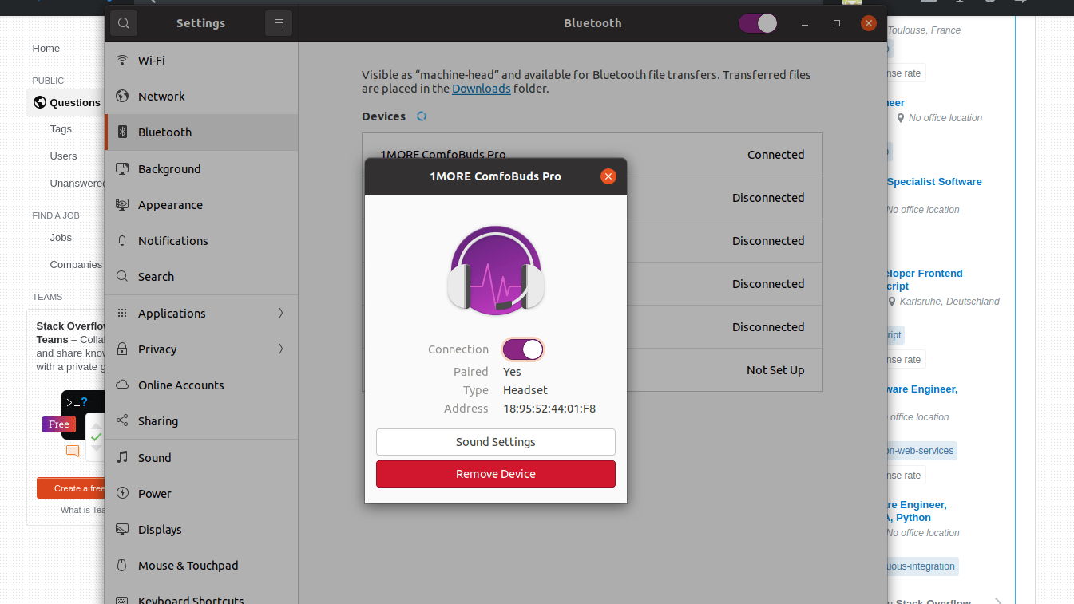Open Settings search with the magnifier icon
Image resolution: width=1074 pixels, height=604 pixels.
(123, 22)
